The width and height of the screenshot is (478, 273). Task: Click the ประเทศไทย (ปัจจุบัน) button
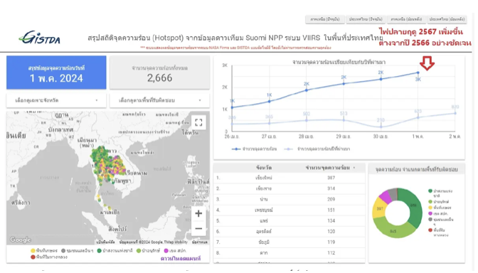366,19
